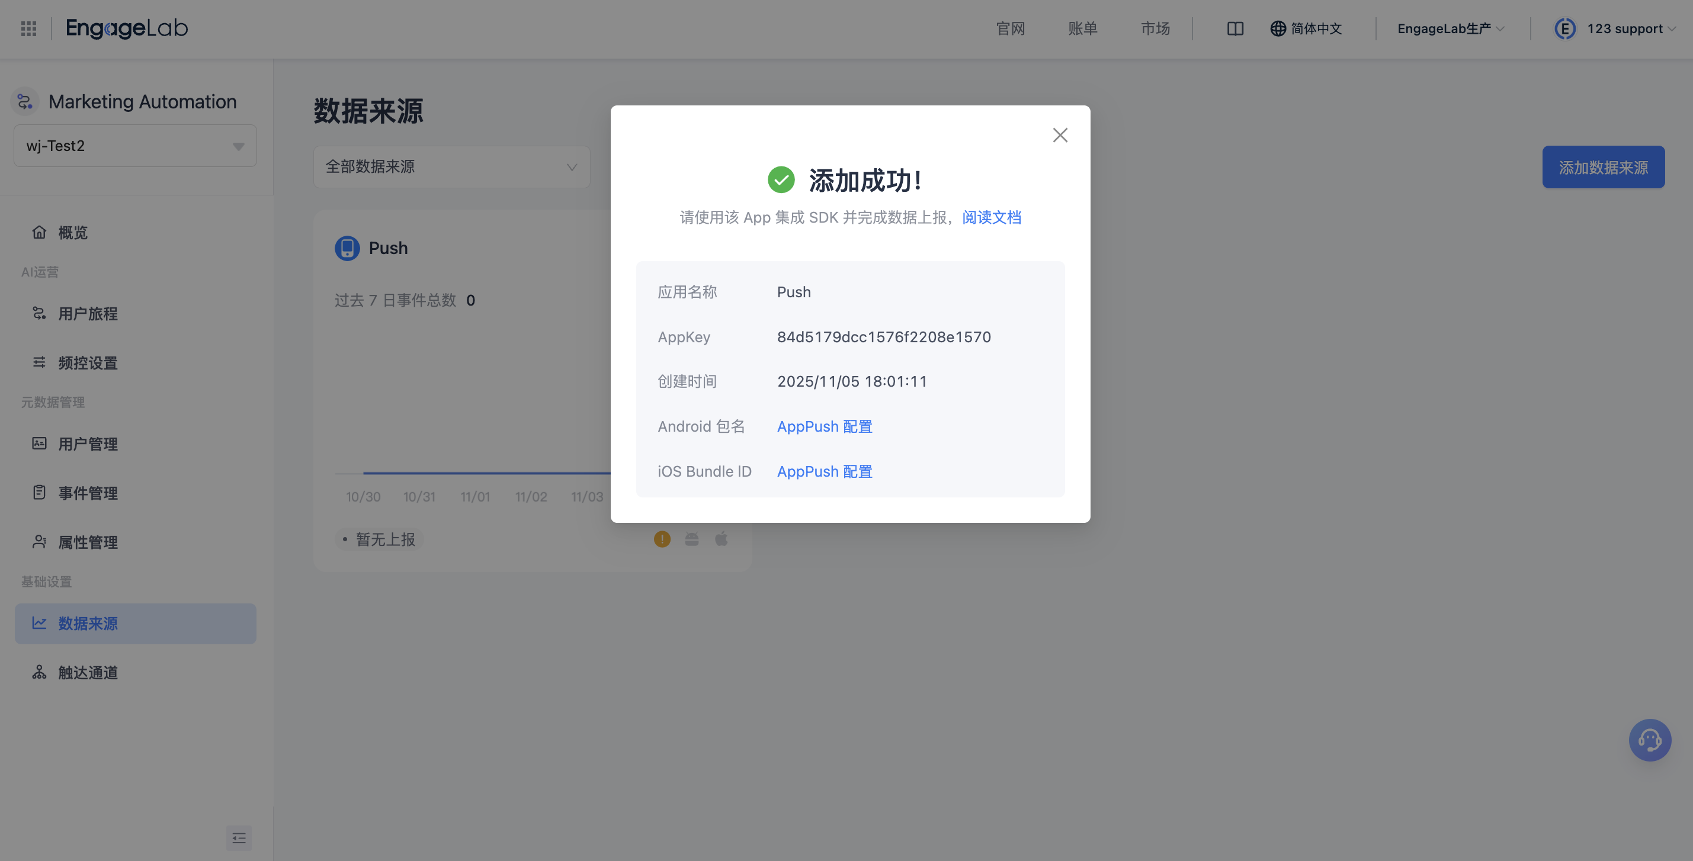The image size is (1693, 861).
Task: Click AppPush 配置 link for Android 包名
Action: (824, 427)
